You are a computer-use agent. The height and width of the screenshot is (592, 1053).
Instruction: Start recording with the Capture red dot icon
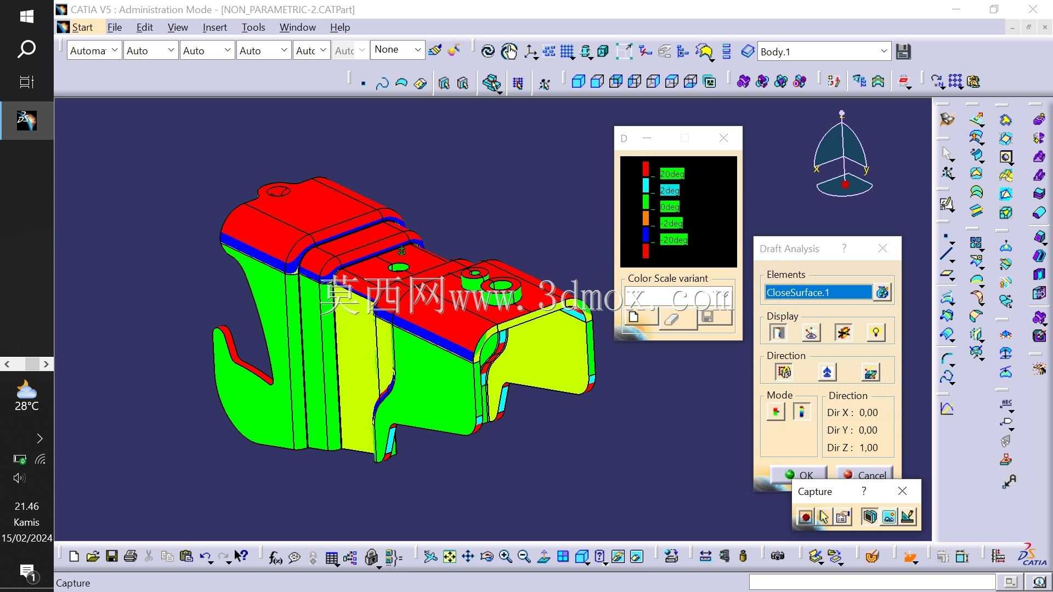pos(806,517)
